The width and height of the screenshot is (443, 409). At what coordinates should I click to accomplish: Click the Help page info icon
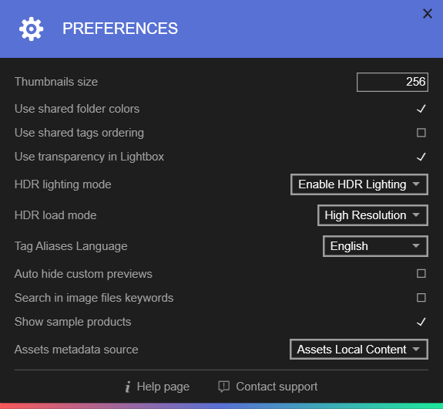click(128, 387)
